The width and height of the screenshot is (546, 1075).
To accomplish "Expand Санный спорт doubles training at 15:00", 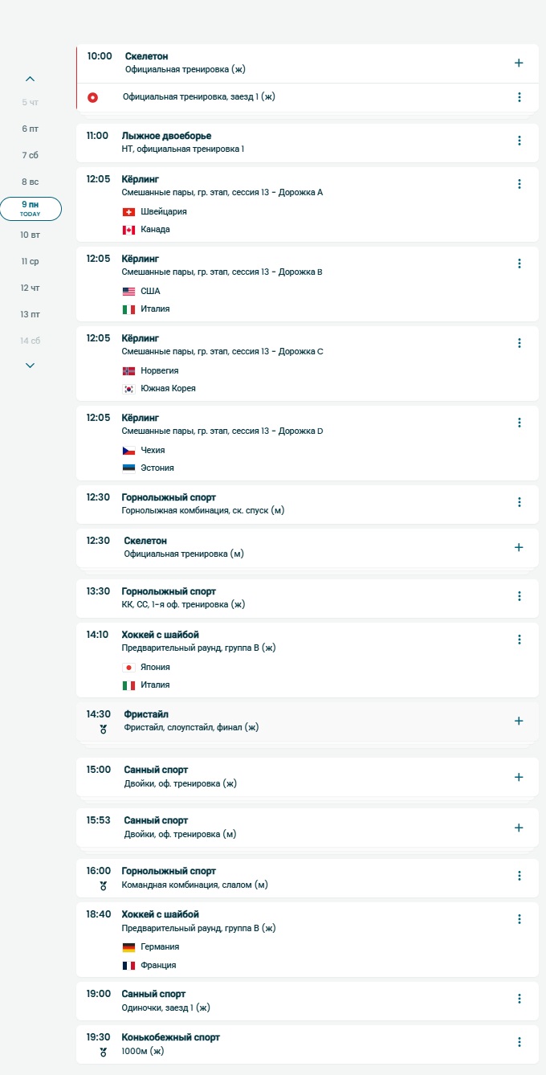I will (519, 777).
